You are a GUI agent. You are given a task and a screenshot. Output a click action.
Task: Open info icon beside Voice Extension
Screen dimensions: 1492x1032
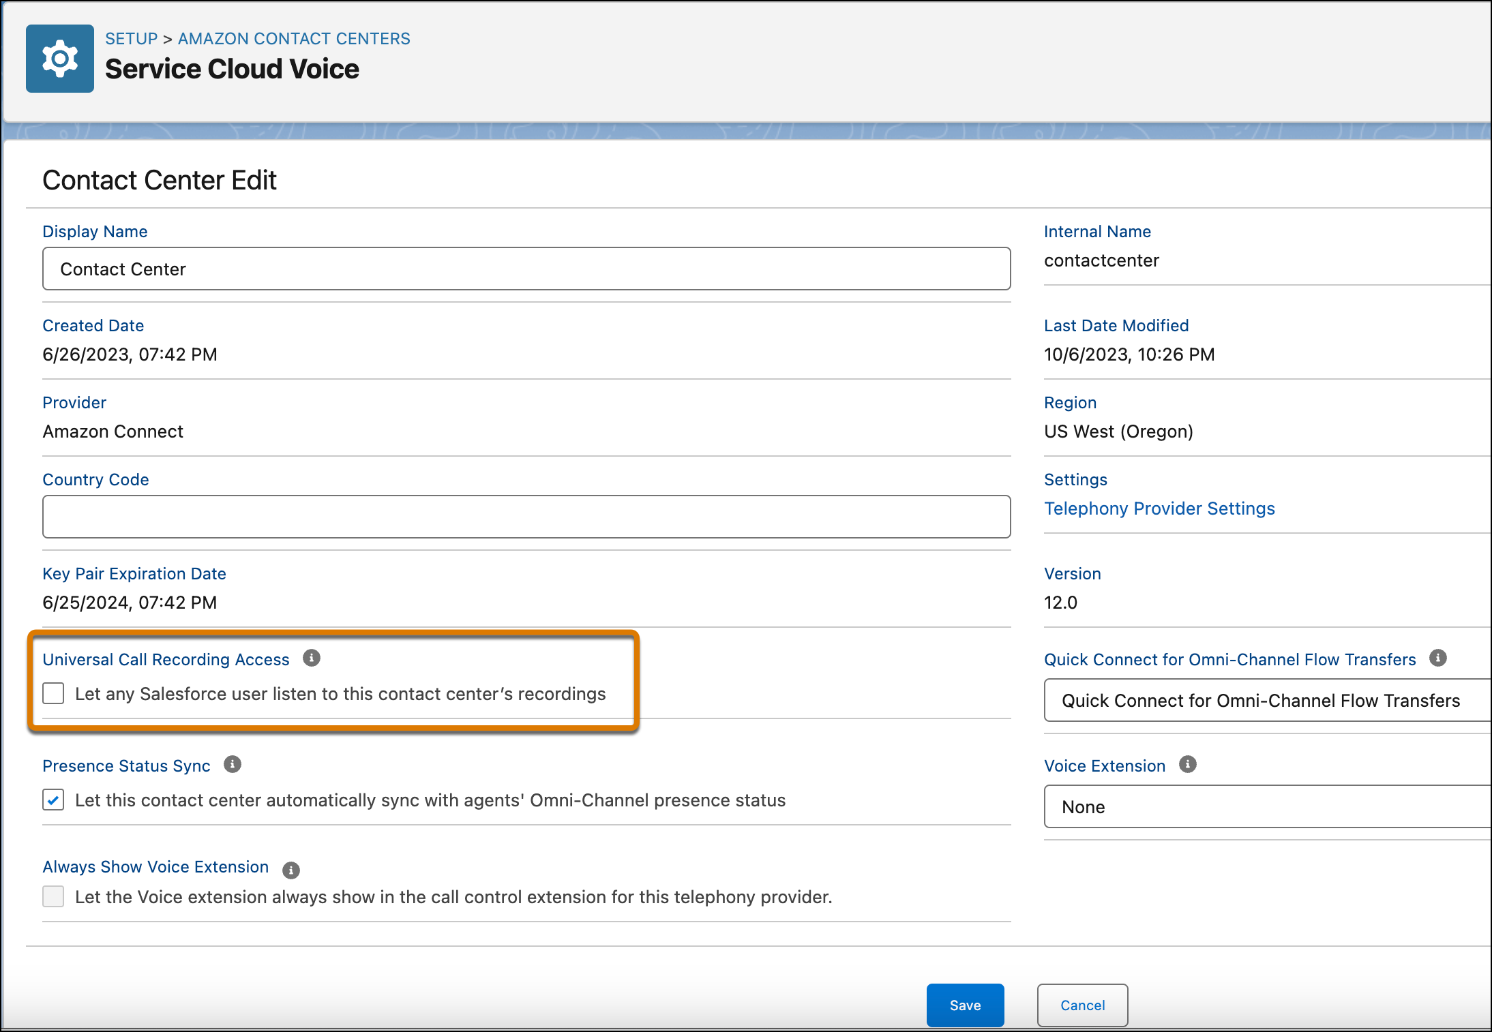[1188, 764]
